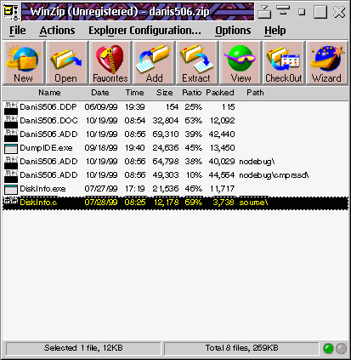Screen dimensions: 351x360
Task: Start the Wizard toolbar icon
Action: pyautogui.click(x=327, y=63)
